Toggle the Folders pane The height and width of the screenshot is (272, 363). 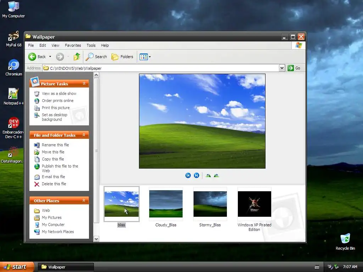pyautogui.click(x=122, y=57)
